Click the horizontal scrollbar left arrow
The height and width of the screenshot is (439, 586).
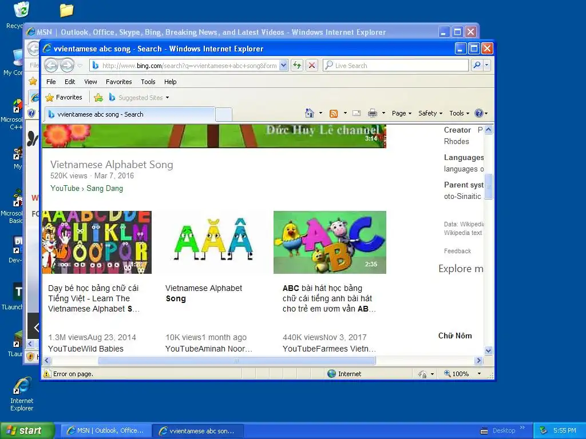click(47, 360)
